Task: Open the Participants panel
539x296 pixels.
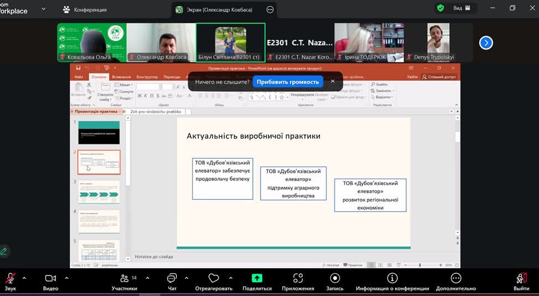Action: pyautogui.click(x=124, y=278)
